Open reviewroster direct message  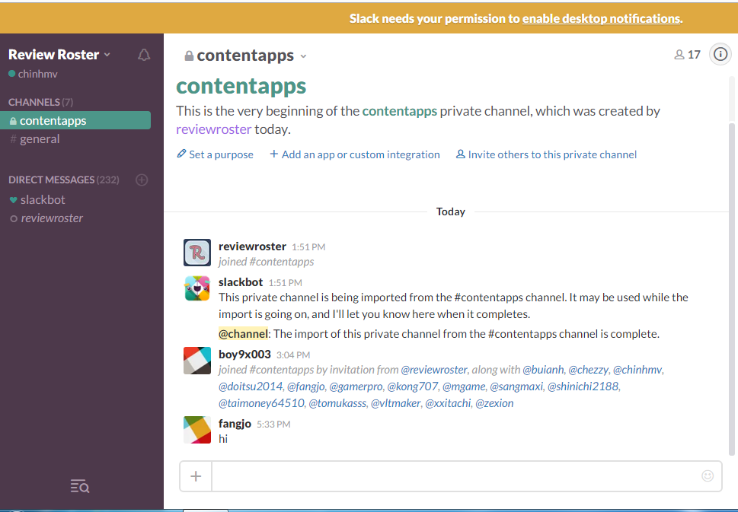click(x=52, y=218)
